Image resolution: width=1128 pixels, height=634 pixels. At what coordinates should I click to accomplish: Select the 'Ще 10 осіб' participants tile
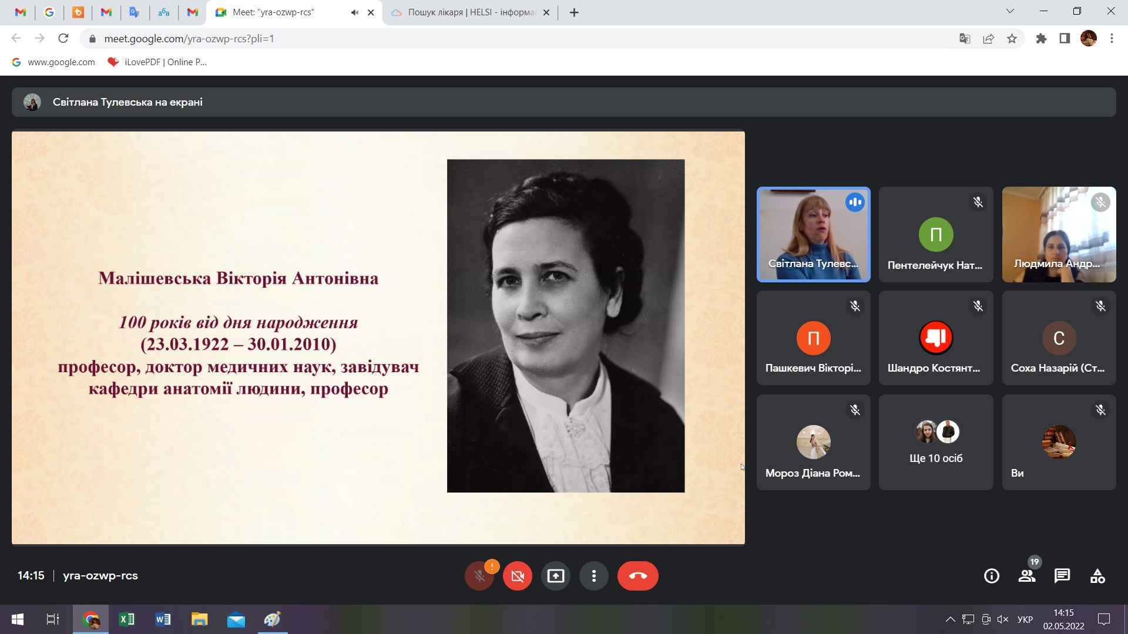pyautogui.click(x=936, y=442)
